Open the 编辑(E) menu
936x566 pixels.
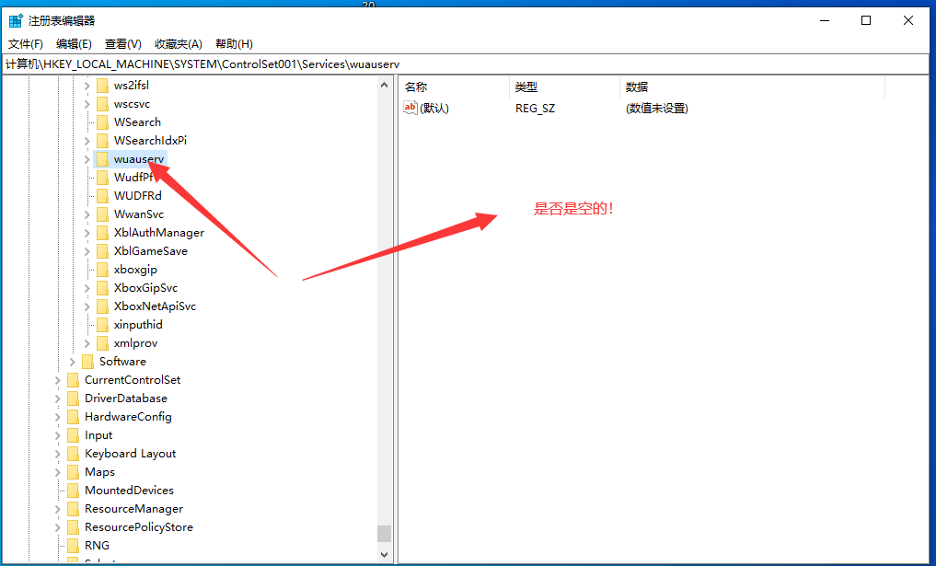(74, 44)
